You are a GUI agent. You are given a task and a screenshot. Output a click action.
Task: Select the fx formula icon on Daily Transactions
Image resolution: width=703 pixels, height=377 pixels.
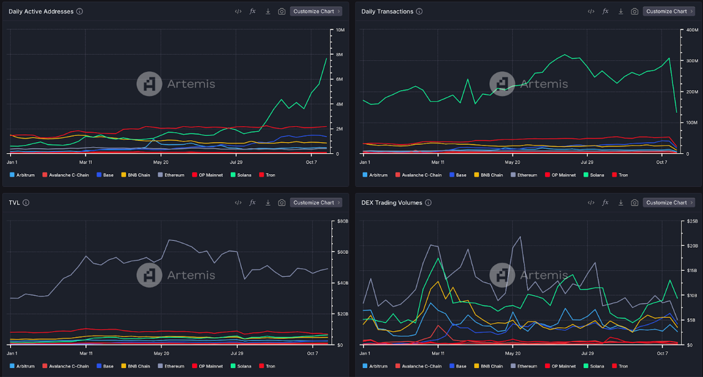[x=605, y=11]
